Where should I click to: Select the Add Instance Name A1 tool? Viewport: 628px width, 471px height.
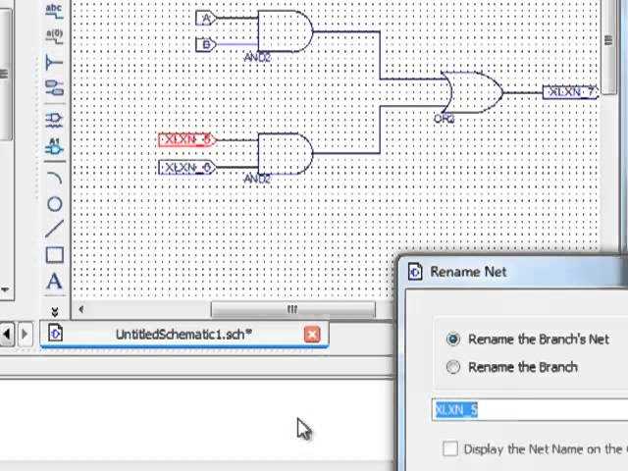[55, 146]
